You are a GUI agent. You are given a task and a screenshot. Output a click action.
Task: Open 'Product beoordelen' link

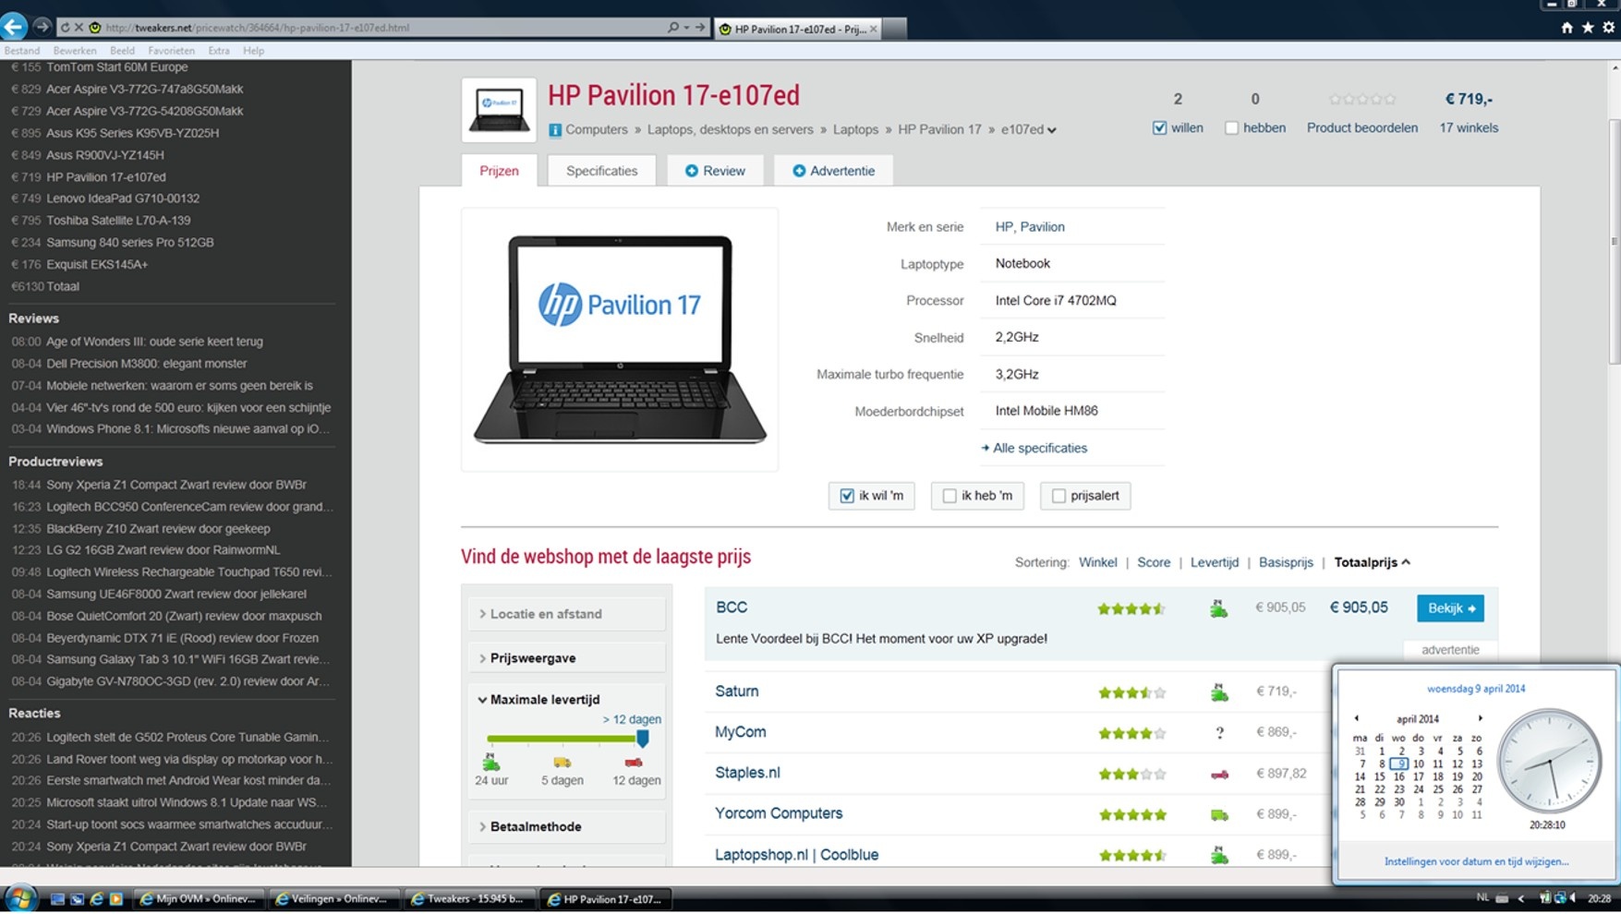[1362, 128]
